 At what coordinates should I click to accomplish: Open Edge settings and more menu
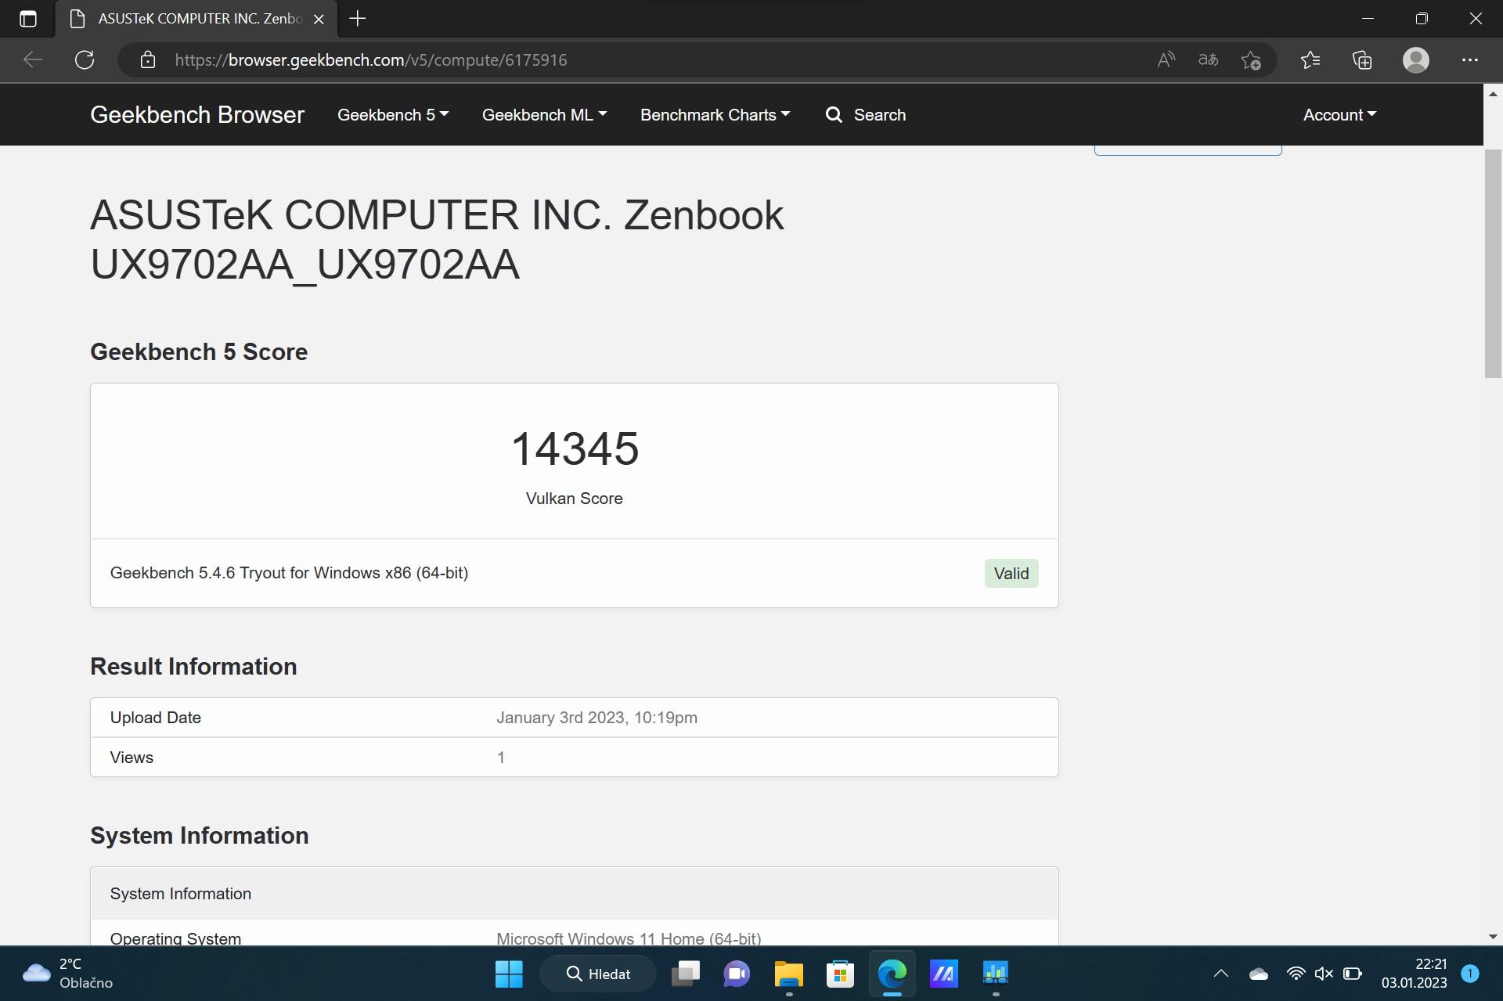pos(1469,60)
